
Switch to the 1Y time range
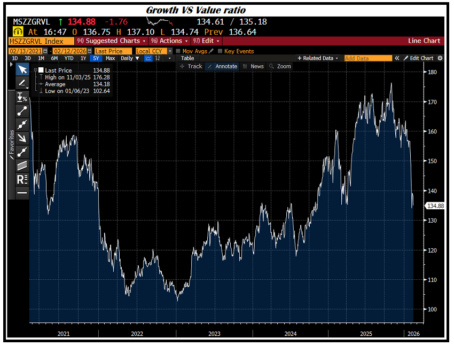pos(84,58)
